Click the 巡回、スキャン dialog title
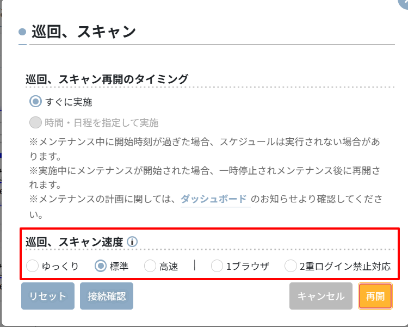 pyautogui.click(x=84, y=32)
